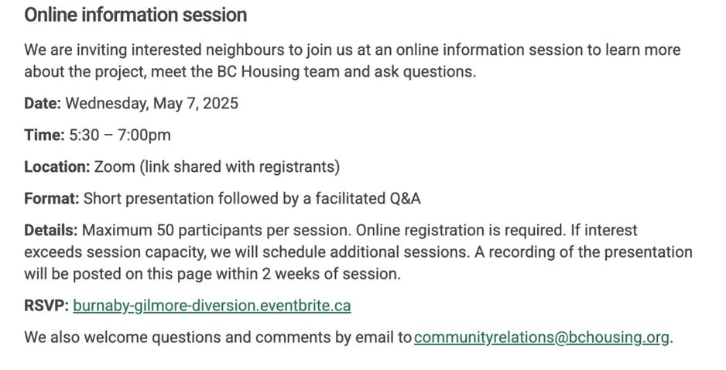Image resolution: width=726 pixels, height=370 pixels.
Task: Select the "Wednesday, May 7, 2025" date text
Action: point(152,103)
